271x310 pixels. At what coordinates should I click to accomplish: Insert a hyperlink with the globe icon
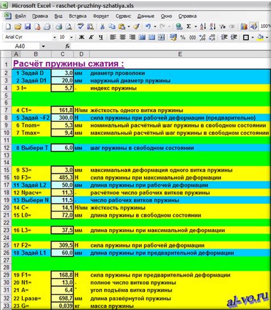tap(179, 26)
